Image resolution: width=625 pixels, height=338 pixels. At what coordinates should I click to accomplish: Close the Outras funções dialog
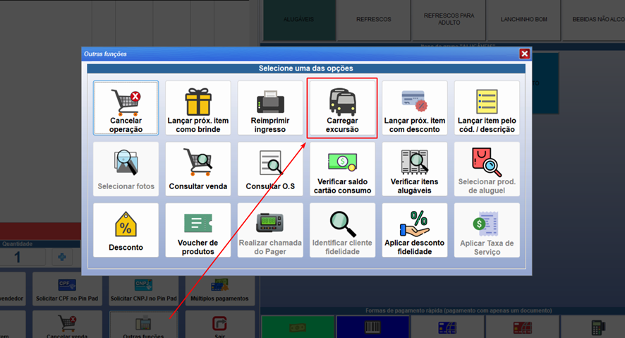[524, 54]
